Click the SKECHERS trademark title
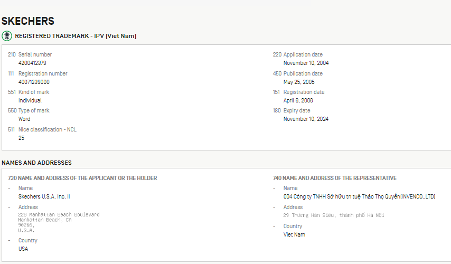Image resolution: width=451 pixels, height=264 pixels. pos(28,21)
